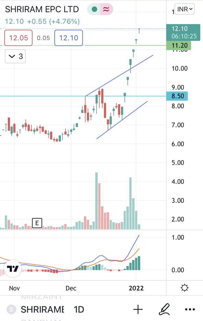This screenshot has width=203, height=321.
Task: Change the 1D timeframe interval
Action: (x=79, y=309)
